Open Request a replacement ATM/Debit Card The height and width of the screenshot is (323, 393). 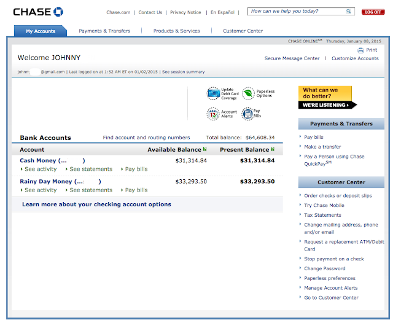pyautogui.click(x=344, y=246)
